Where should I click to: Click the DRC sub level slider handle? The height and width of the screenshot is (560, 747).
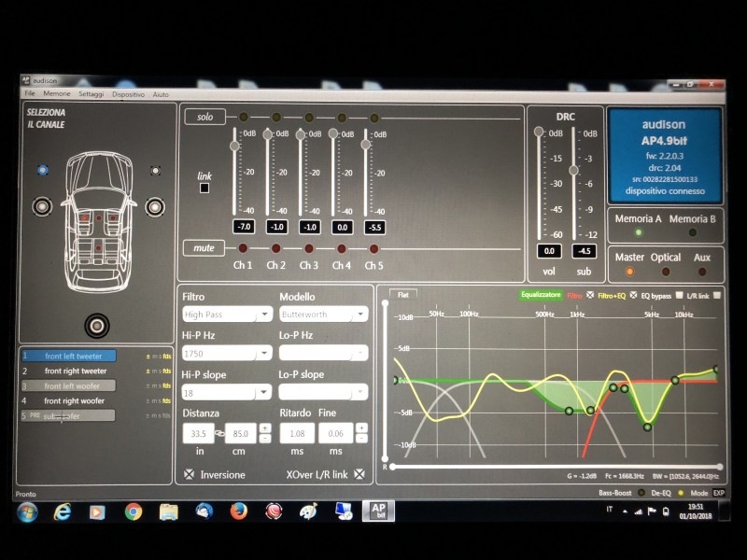[574, 170]
